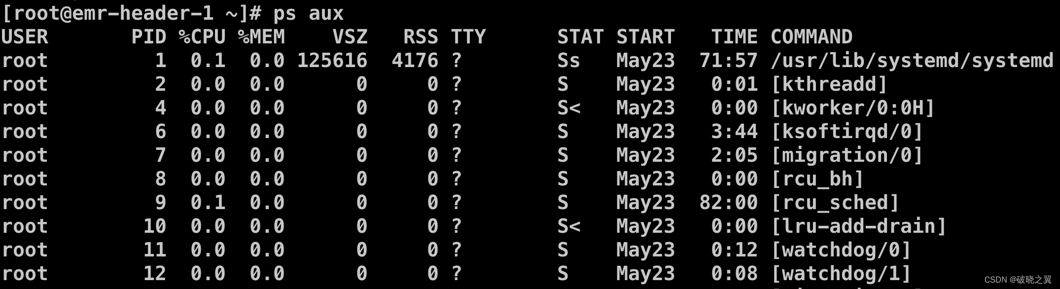Click the RSS column header
The width and height of the screenshot is (1060, 289).
pos(420,37)
